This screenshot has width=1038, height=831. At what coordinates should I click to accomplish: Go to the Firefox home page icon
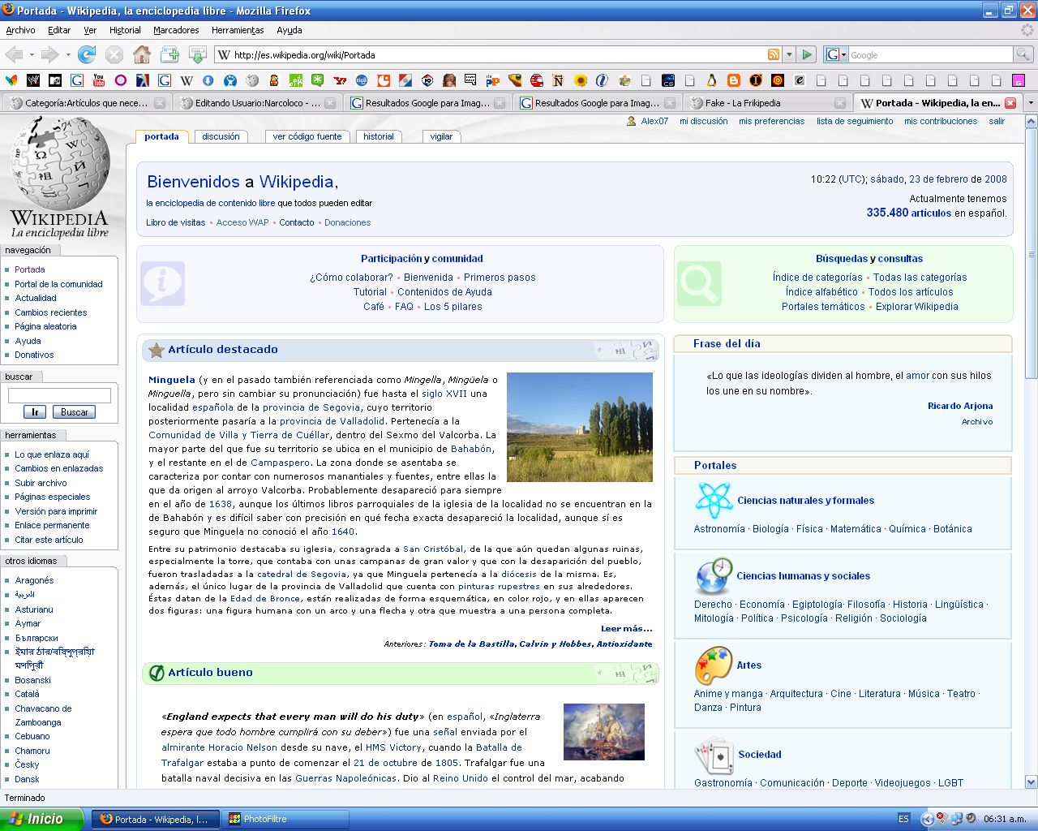point(142,55)
